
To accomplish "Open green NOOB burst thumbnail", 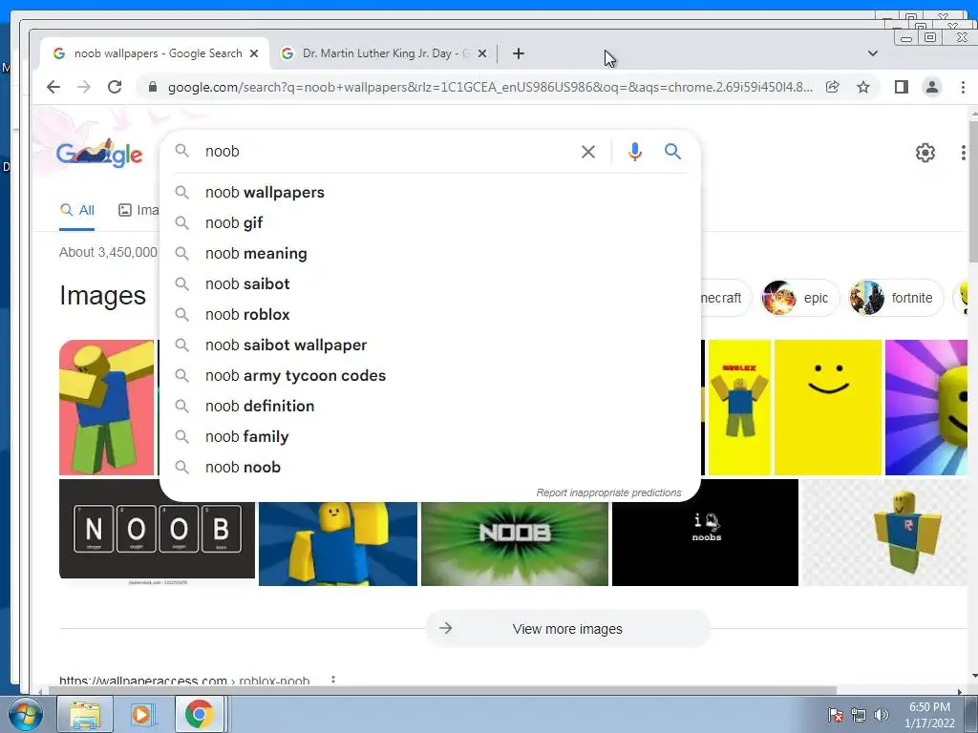I will [515, 543].
